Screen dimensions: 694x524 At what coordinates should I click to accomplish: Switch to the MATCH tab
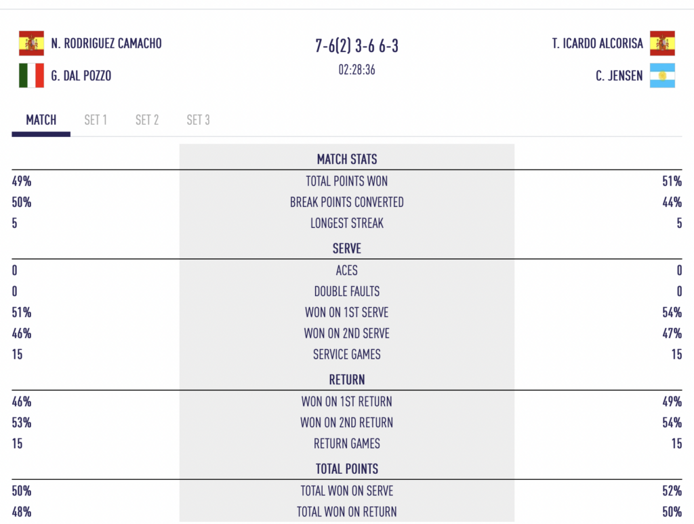pos(41,120)
